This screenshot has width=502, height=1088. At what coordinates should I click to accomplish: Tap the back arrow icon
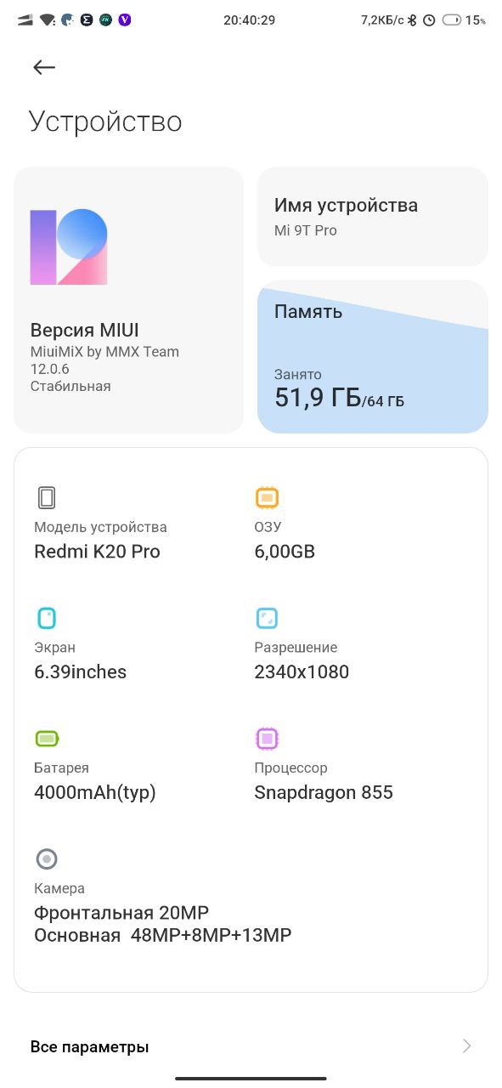click(x=44, y=67)
